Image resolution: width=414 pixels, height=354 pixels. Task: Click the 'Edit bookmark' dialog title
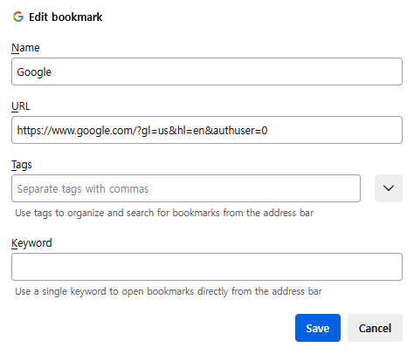[x=66, y=17]
